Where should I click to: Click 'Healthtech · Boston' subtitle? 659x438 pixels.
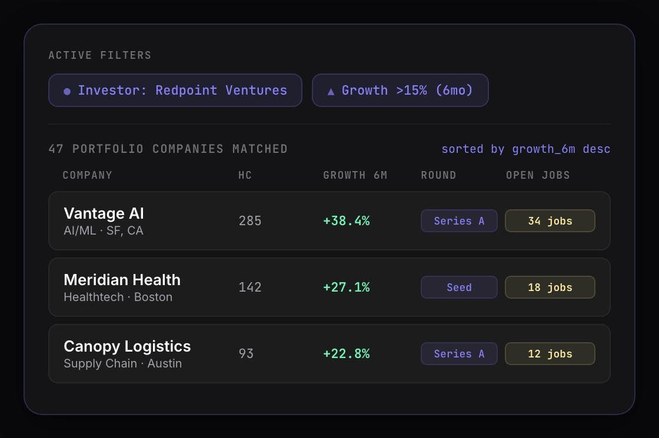118,297
